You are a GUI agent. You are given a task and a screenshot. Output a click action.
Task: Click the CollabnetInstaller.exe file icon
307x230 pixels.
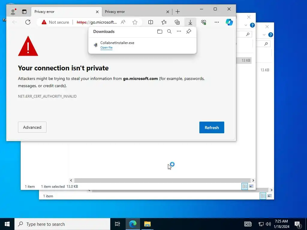tap(96, 45)
